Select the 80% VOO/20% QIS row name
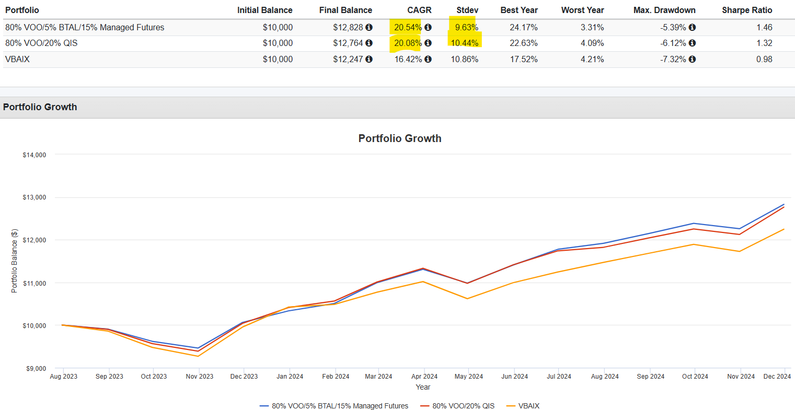The image size is (795, 410). 41,43
